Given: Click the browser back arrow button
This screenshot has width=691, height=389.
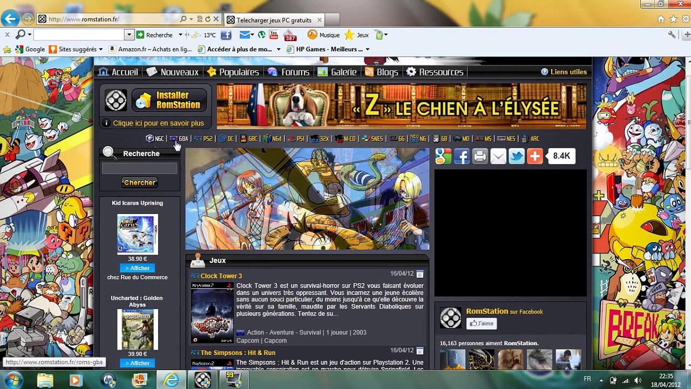Looking at the screenshot, I should point(10,19).
